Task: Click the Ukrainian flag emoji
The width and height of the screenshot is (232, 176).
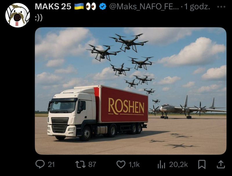Action: (79, 7)
